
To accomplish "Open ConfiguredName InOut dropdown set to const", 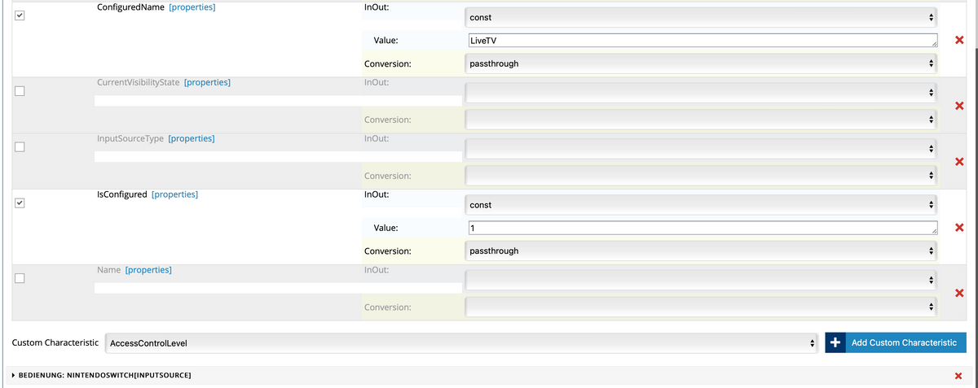I will (701, 17).
